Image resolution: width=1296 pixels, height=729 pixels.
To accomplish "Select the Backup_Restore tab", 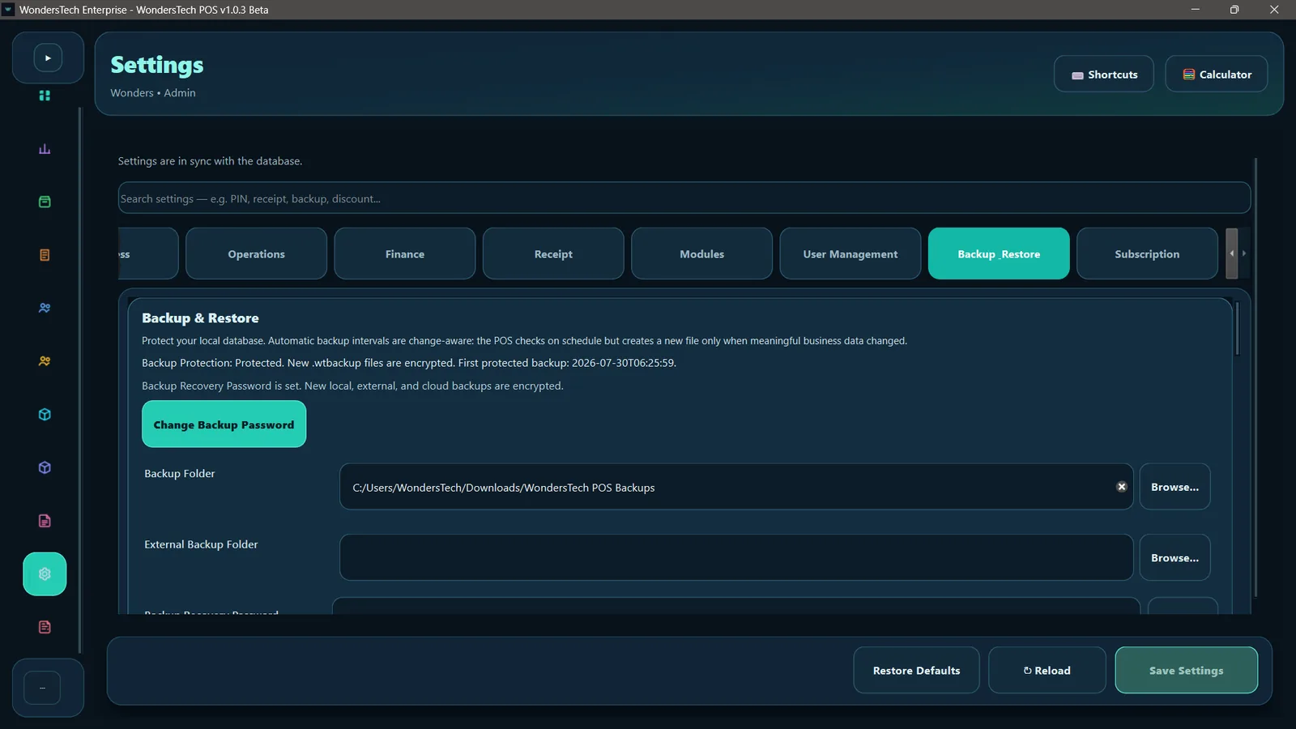I will coord(999,254).
